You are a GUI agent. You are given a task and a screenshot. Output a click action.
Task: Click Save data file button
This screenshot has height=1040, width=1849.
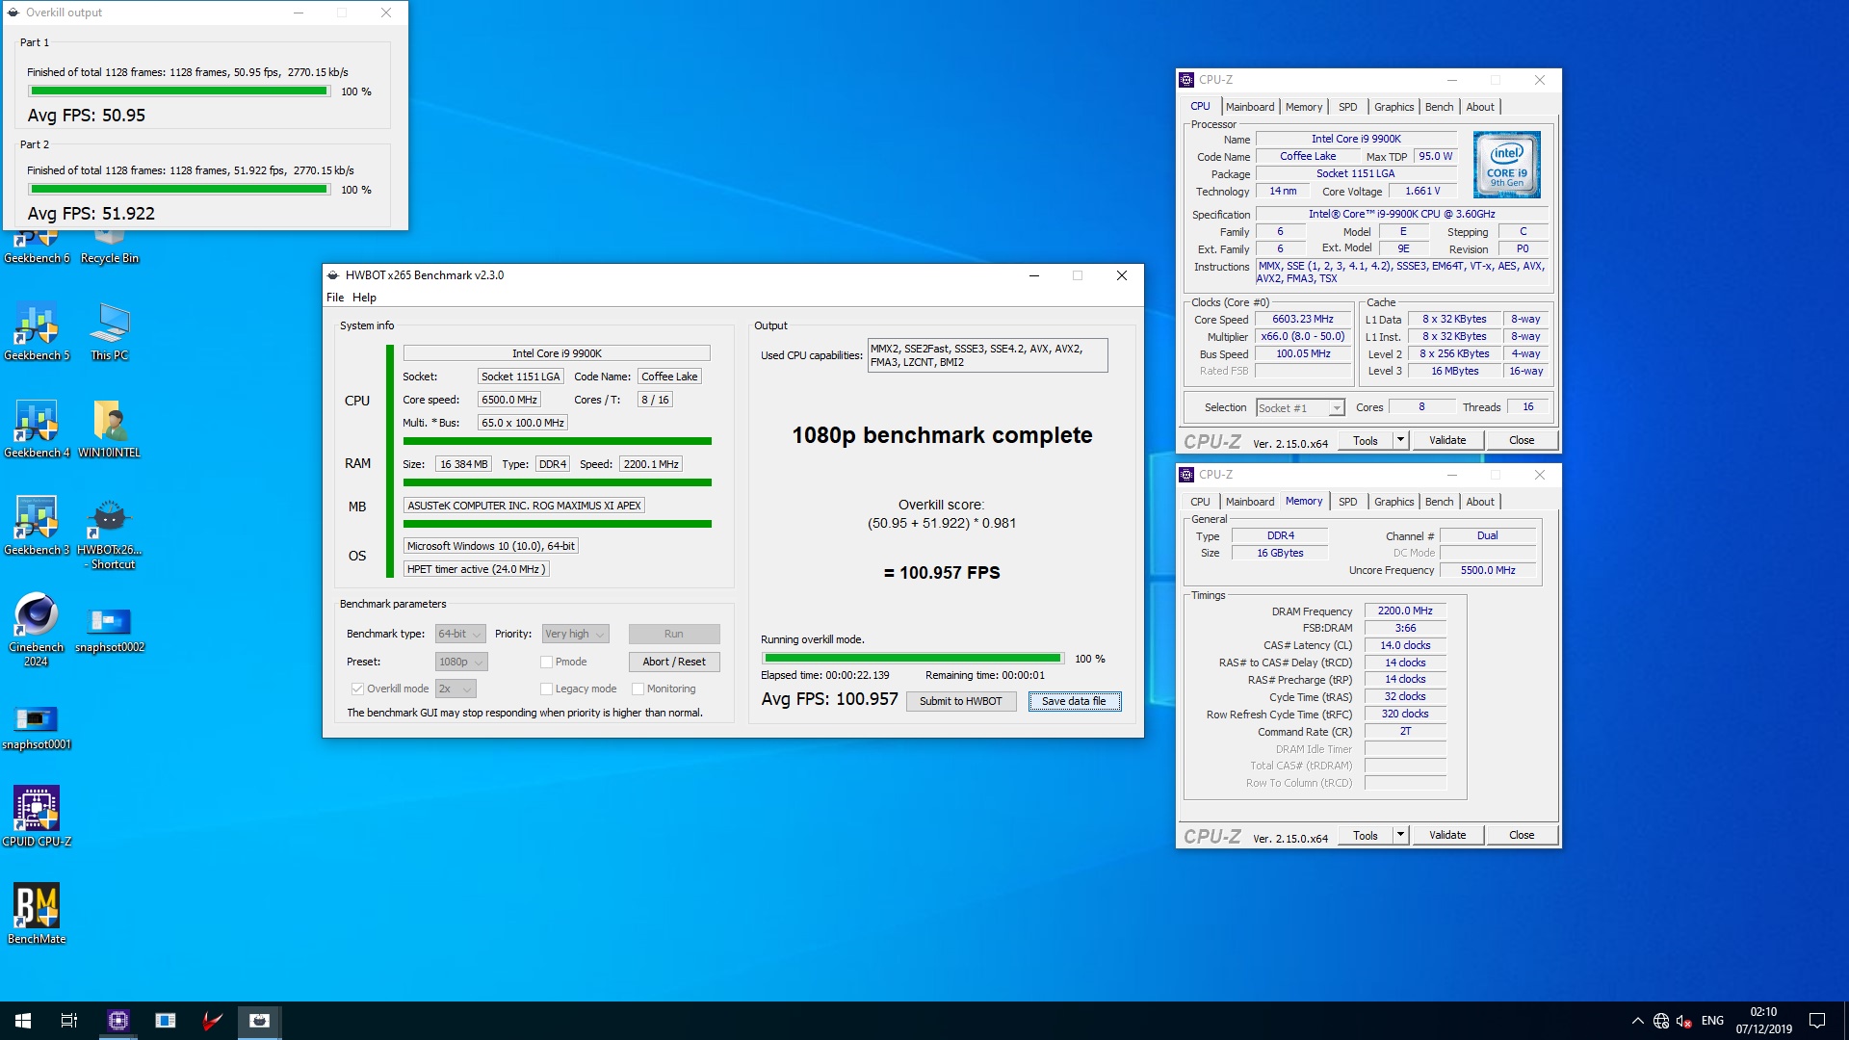click(x=1074, y=701)
